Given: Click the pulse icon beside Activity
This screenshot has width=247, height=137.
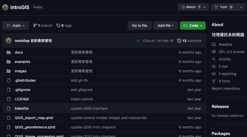Looking at the screenshot, I should coord(214,59).
